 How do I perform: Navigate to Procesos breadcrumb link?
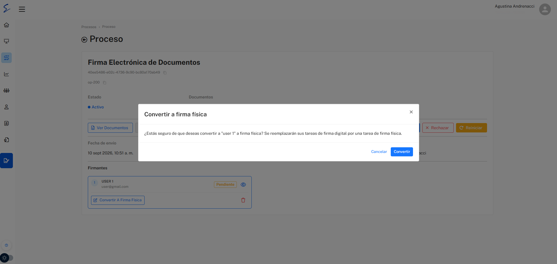tap(89, 27)
